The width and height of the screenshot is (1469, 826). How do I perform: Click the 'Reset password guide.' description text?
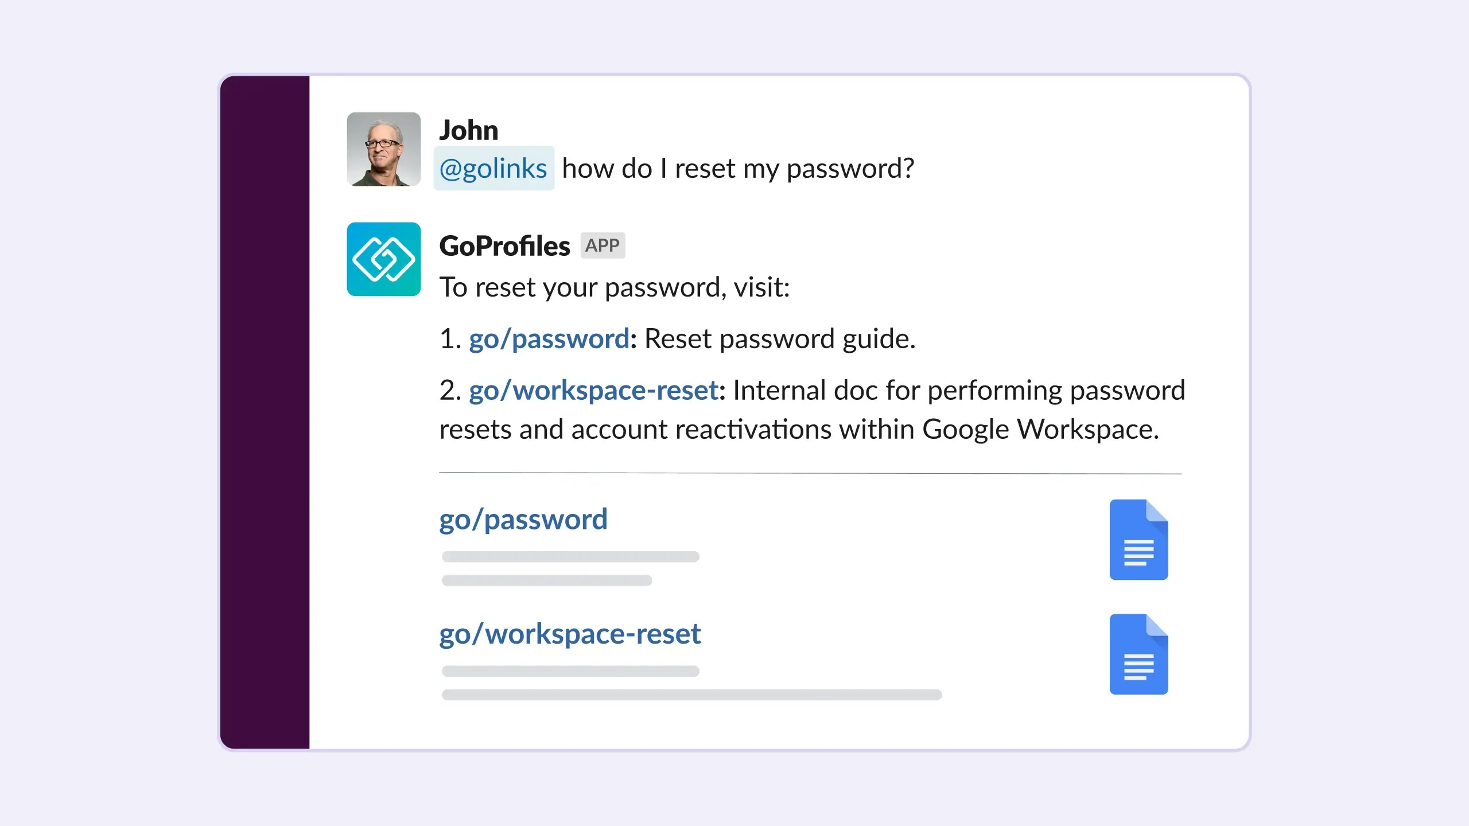click(779, 338)
